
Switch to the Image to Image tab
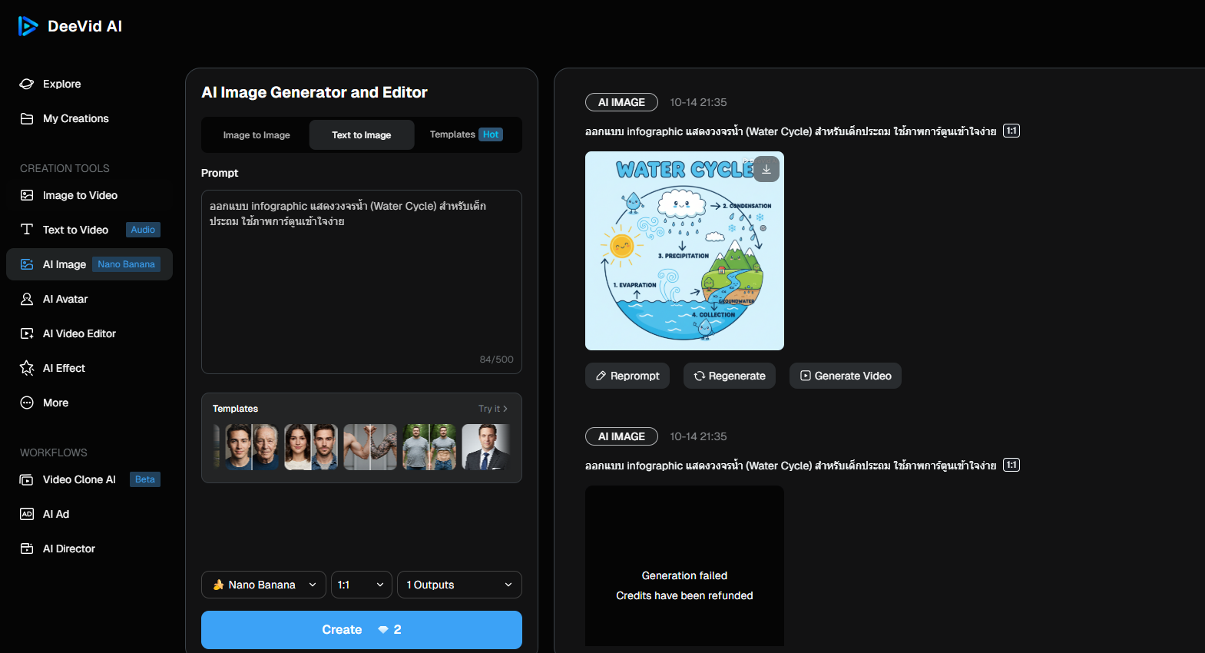257,135
